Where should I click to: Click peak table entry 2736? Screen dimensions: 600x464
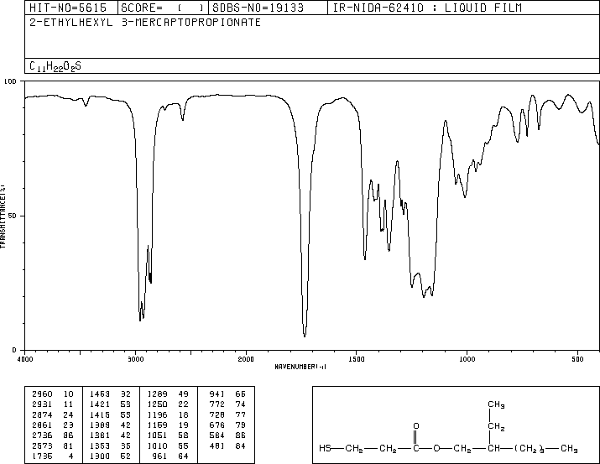tap(42, 435)
